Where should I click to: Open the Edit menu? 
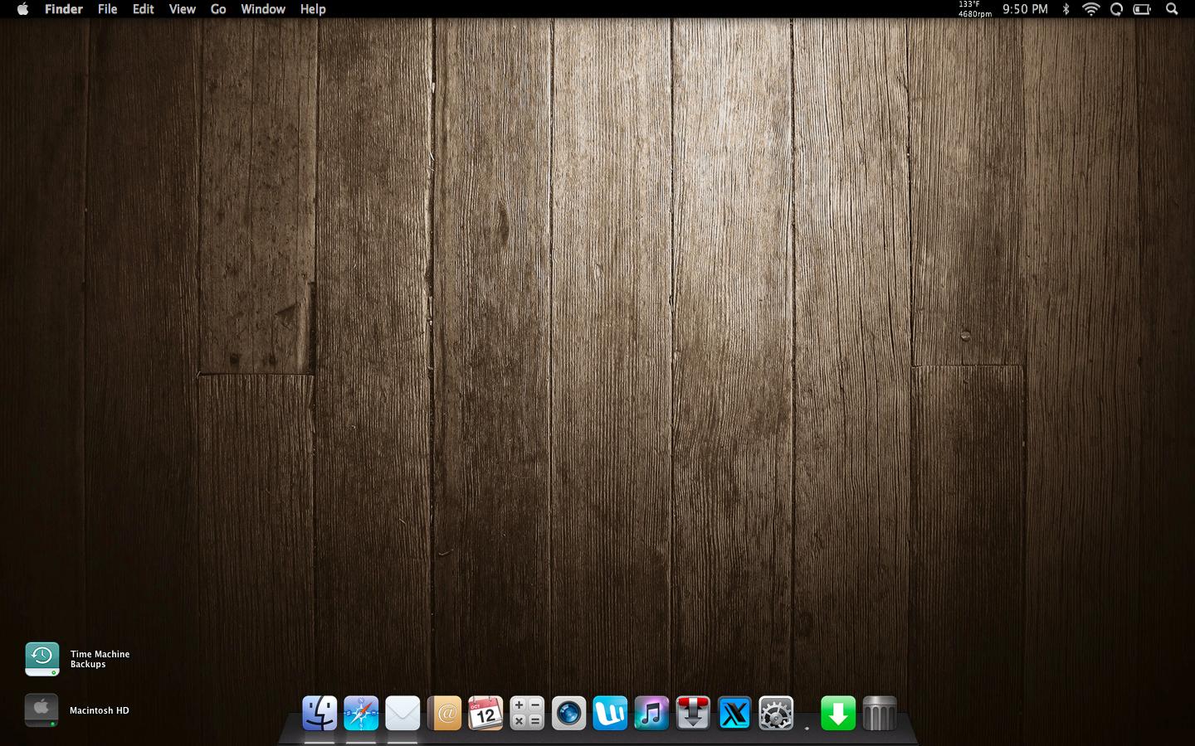144,9
